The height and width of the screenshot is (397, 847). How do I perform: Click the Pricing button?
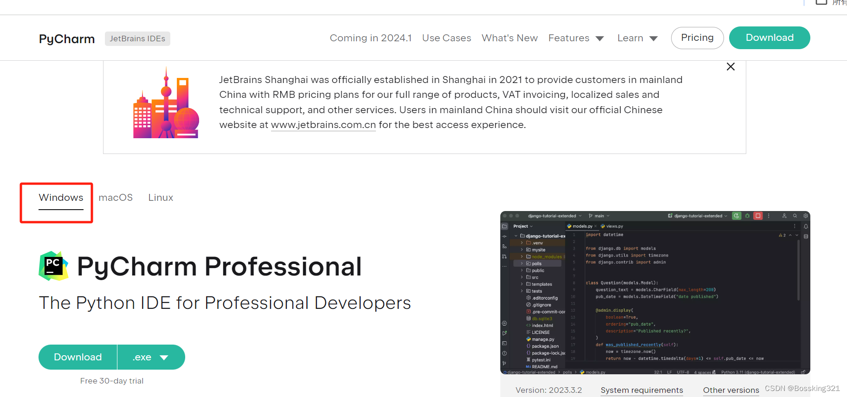pos(697,38)
